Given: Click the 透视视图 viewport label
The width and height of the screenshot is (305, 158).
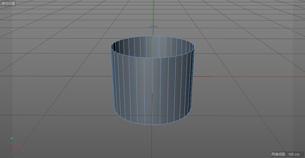Looking at the screenshot, I should [9, 4].
